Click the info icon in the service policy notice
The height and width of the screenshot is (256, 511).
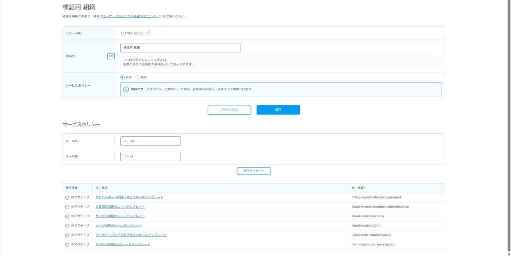click(126, 89)
